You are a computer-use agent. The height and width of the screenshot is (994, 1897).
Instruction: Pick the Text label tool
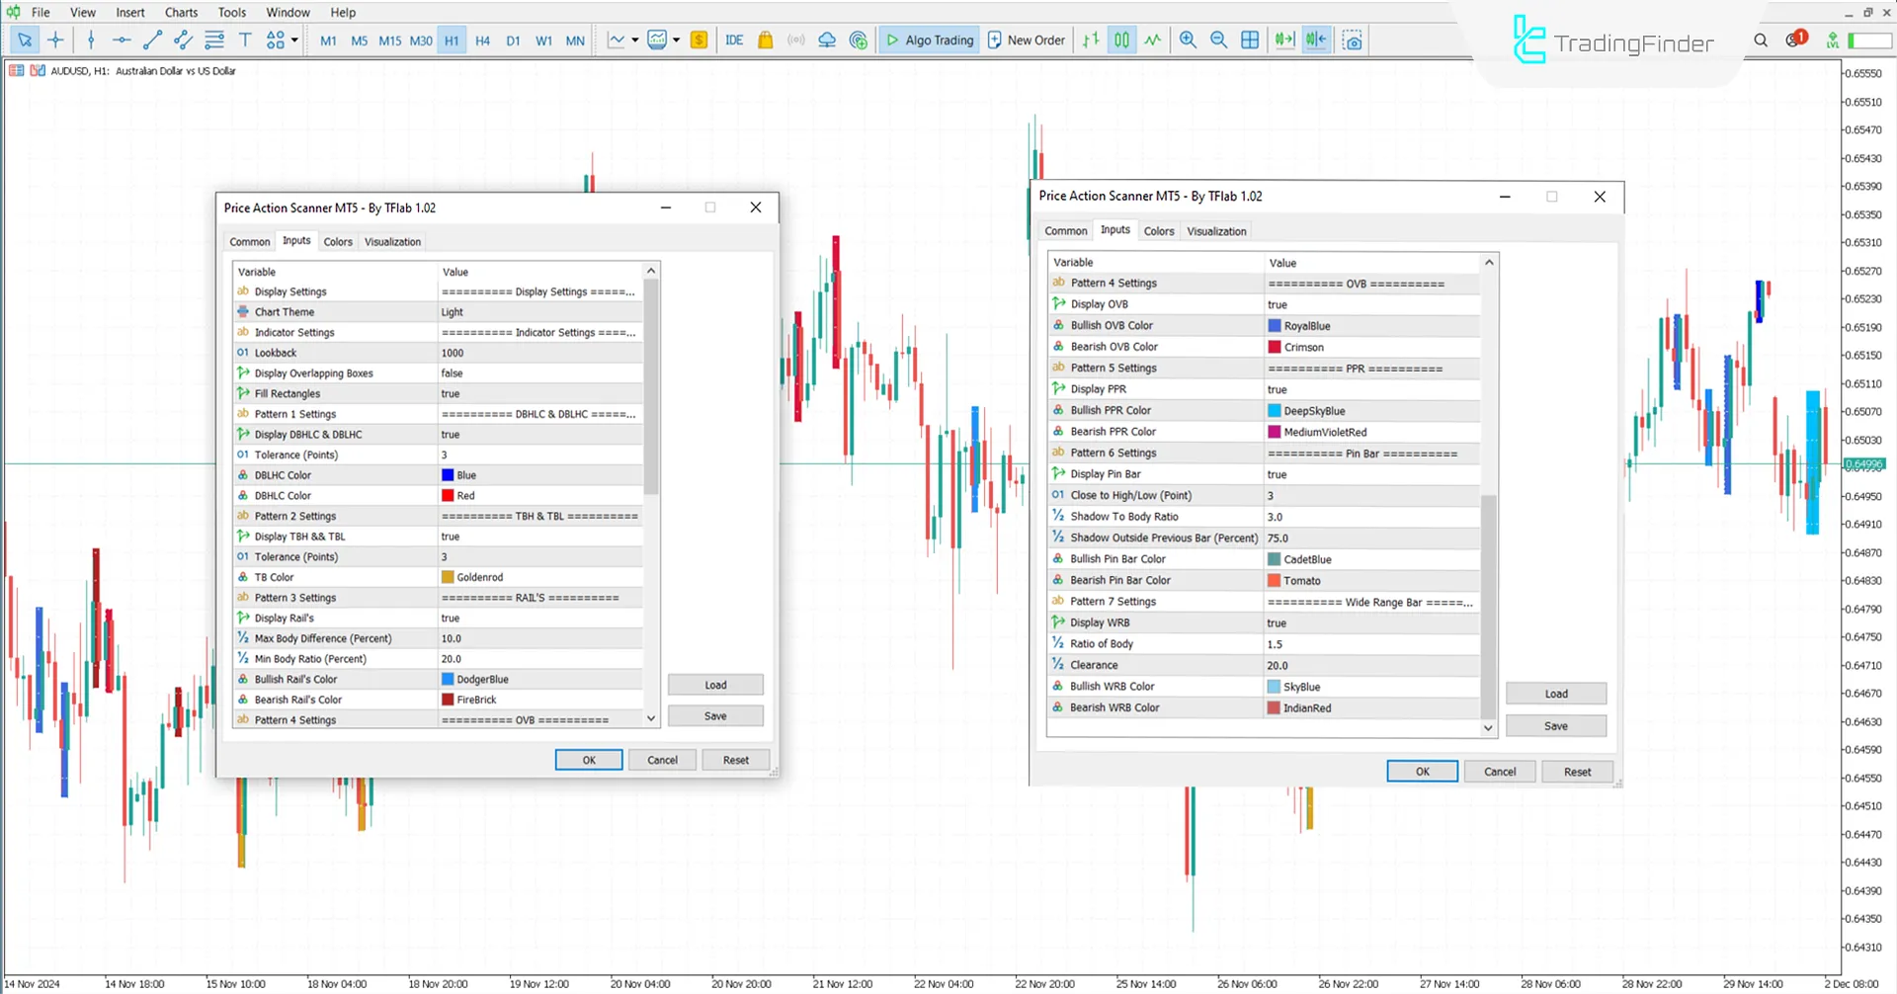[x=246, y=41]
